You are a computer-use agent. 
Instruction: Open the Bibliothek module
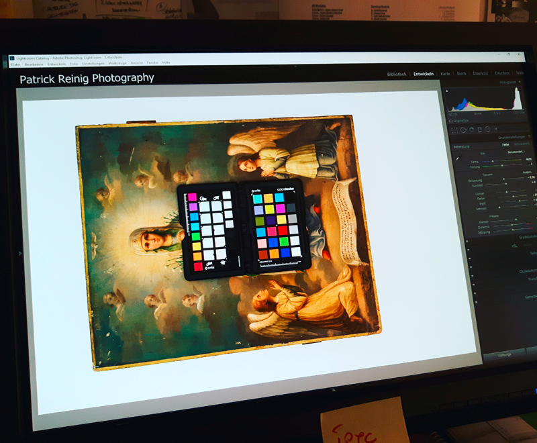397,74
